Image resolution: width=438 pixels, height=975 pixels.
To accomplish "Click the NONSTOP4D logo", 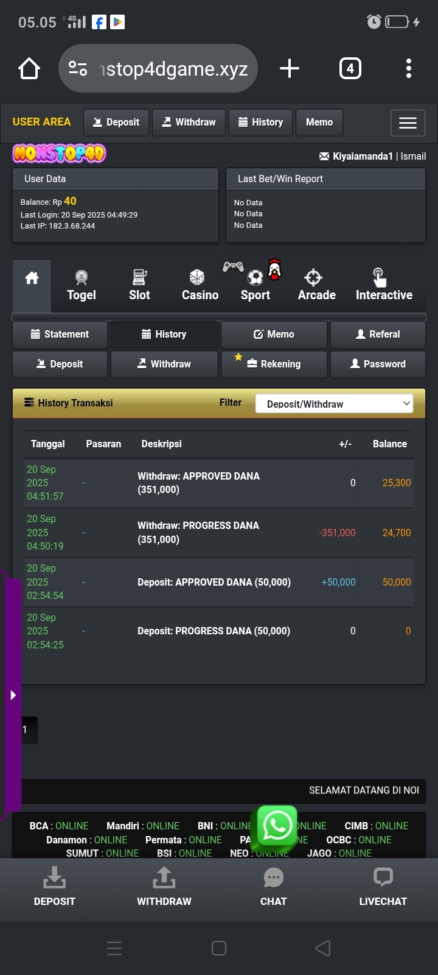I will coord(59,153).
